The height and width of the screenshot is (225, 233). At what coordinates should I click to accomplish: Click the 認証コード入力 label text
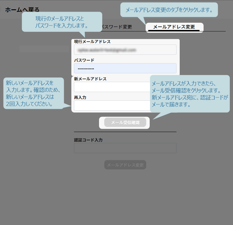tap(88, 140)
